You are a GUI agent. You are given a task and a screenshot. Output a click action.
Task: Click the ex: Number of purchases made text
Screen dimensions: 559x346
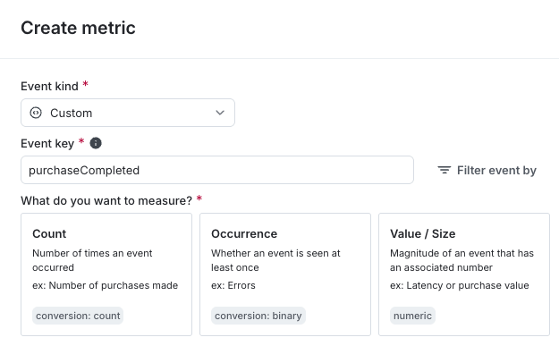tap(106, 285)
